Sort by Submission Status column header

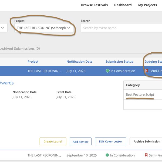coord(119,62)
